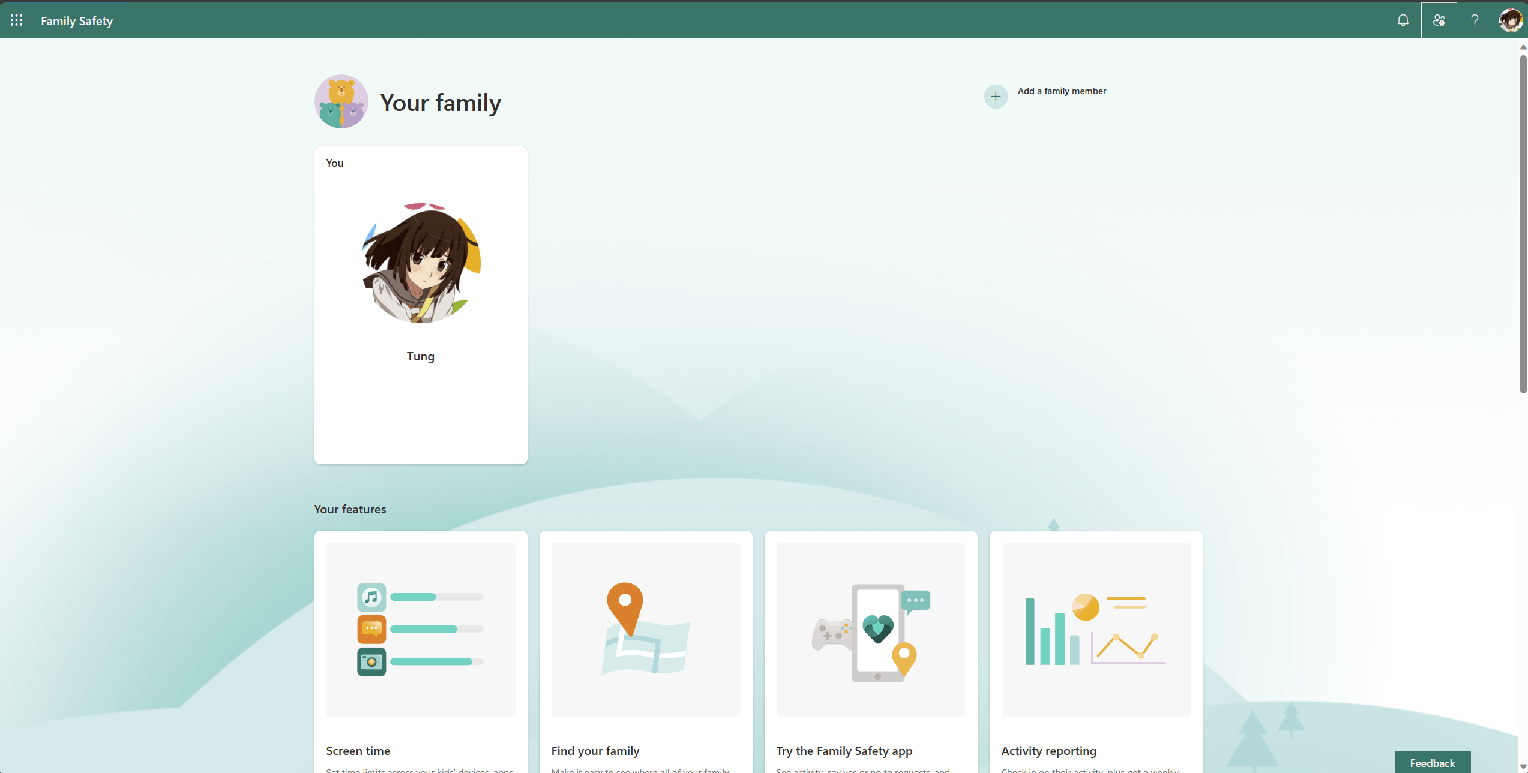
Task: Open account profile avatar in header
Action: [x=1510, y=20]
